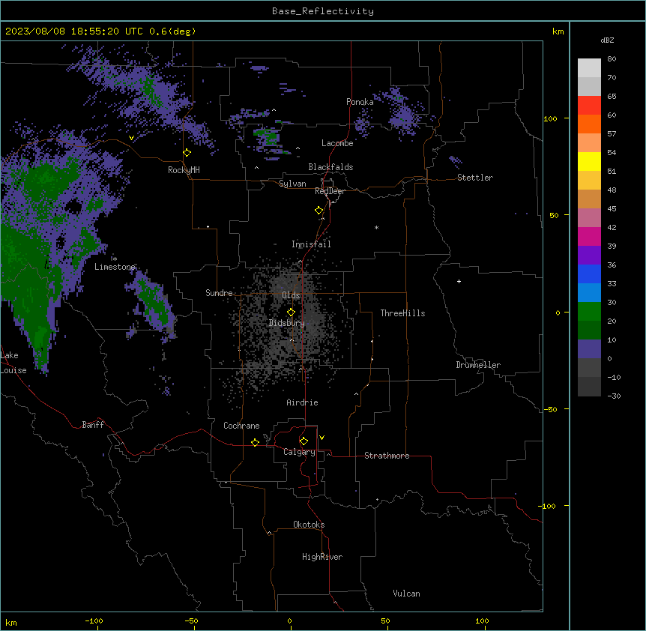Click the Base_Reflectivity title
Image resolution: width=646 pixels, height=631 pixels.
coord(323,11)
